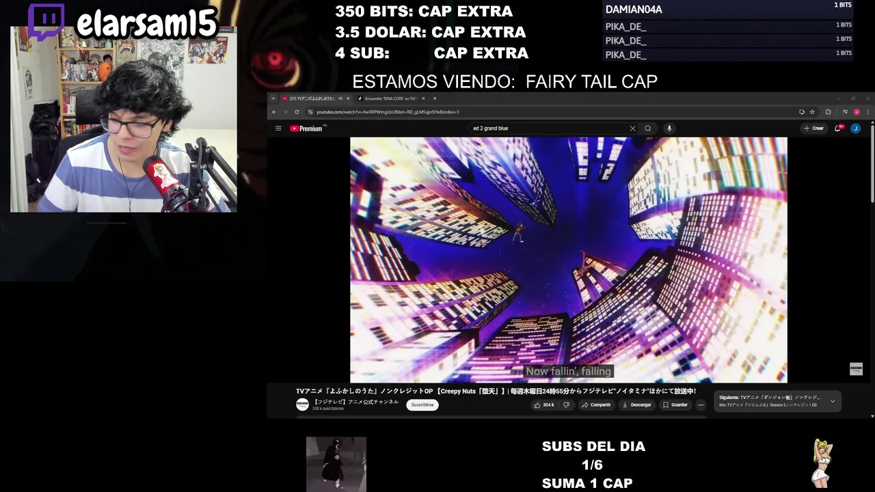Screen dimensions: 875x492
Task: Bookmark this page with star icon
Action: tap(812, 112)
